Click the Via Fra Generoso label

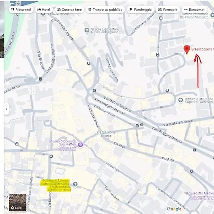10,44
